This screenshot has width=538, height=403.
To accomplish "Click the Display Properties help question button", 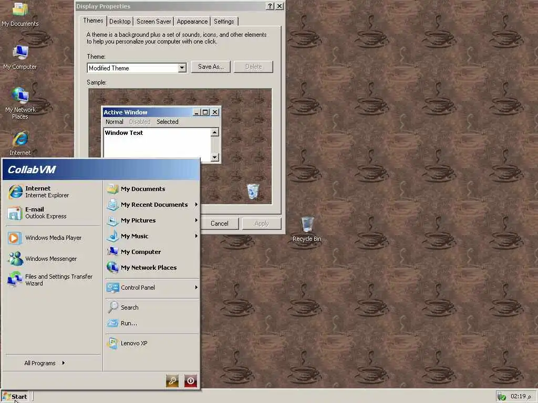I will (270, 6).
